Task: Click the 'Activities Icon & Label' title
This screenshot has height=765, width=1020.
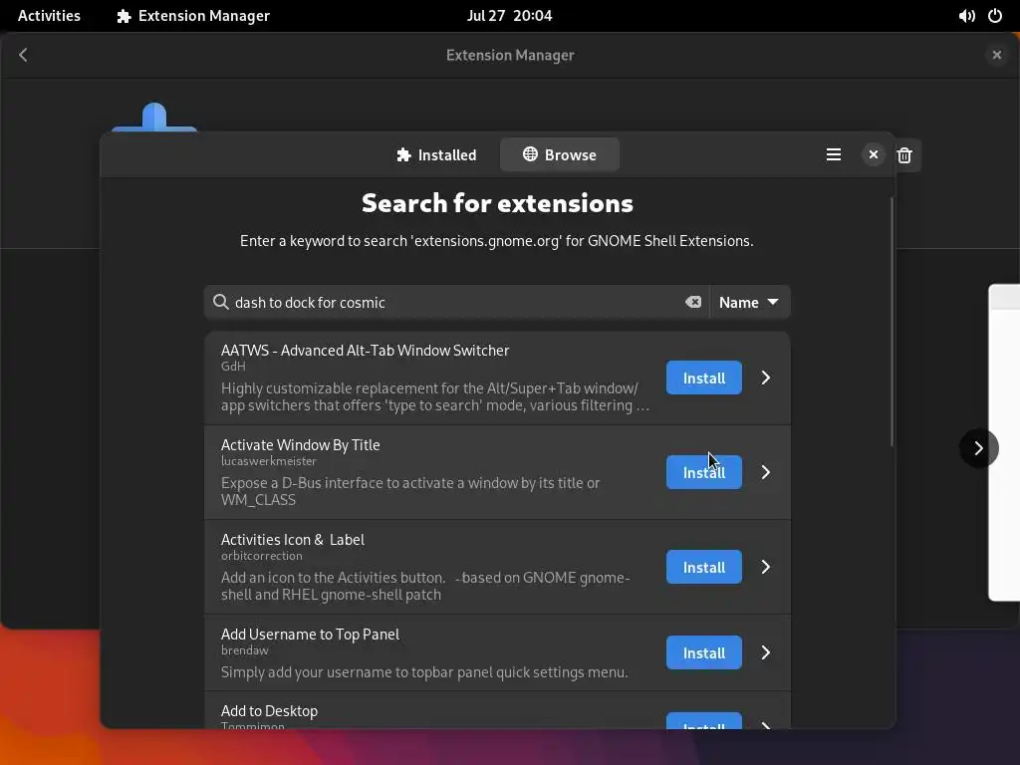Action: 293,540
